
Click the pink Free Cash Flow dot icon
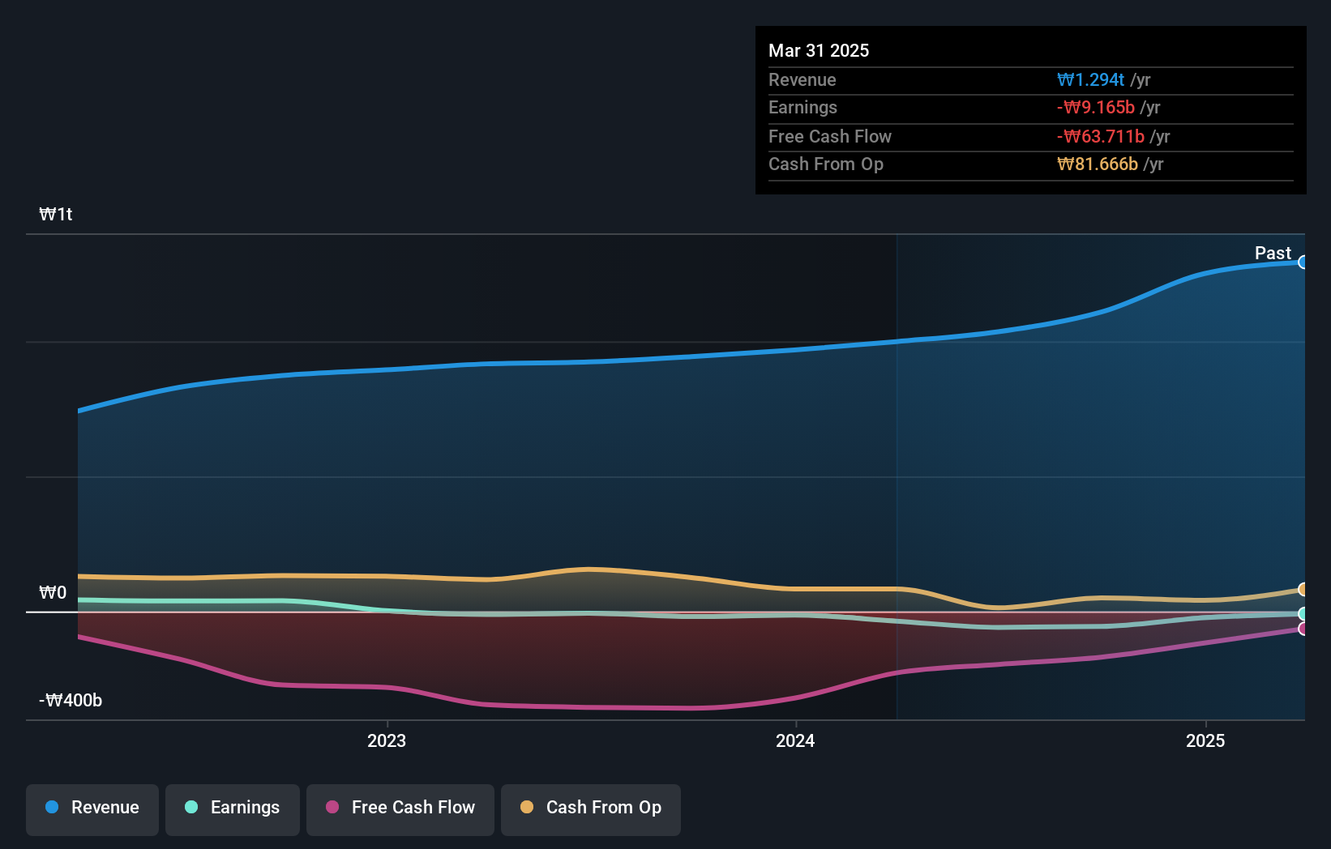pyautogui.click(x=332, y=807)
